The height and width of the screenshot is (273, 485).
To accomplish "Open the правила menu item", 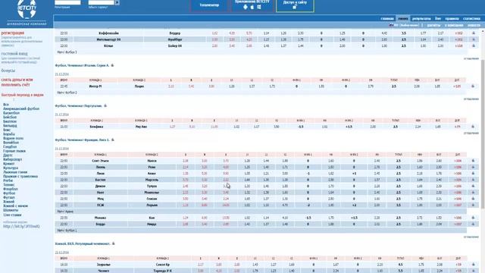I will (452, 18).
